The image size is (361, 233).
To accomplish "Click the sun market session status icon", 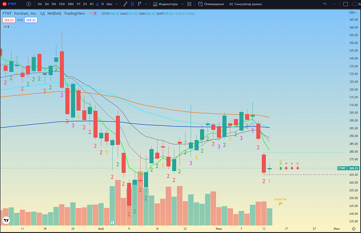I will (x=91, y=13).
